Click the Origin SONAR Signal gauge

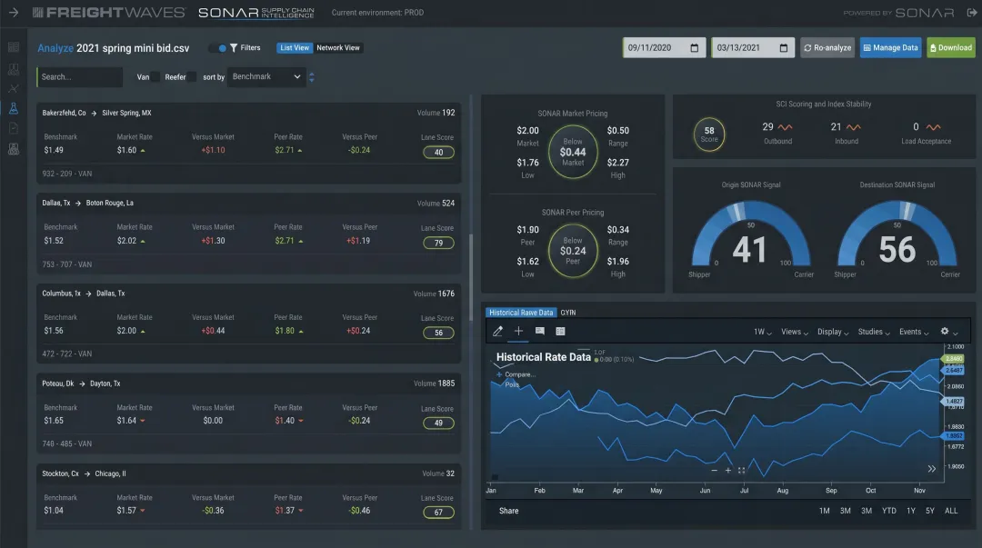coord(751,234)
